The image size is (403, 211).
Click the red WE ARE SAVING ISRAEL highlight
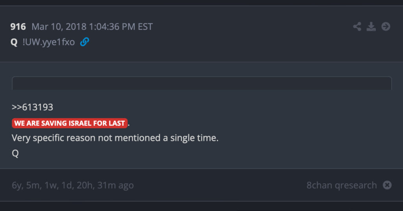coord(70,123)
